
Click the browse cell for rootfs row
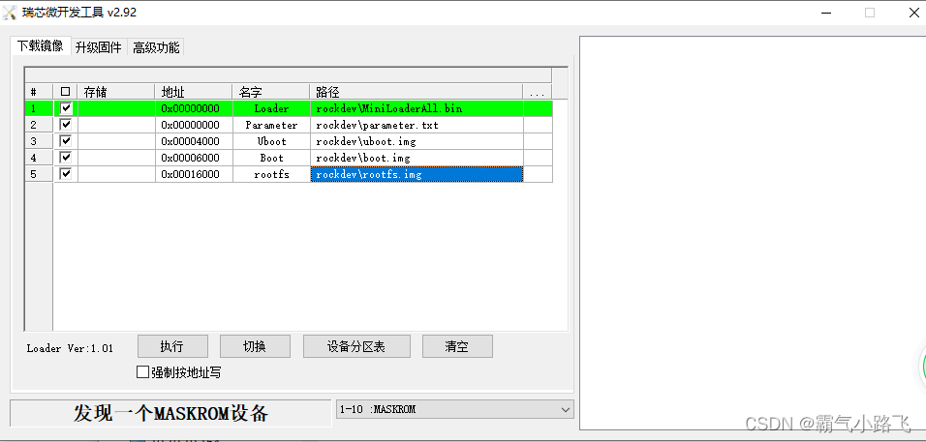538,174
